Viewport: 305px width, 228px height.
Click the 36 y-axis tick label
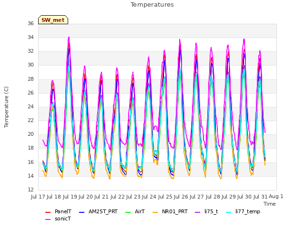pos(30,23)
